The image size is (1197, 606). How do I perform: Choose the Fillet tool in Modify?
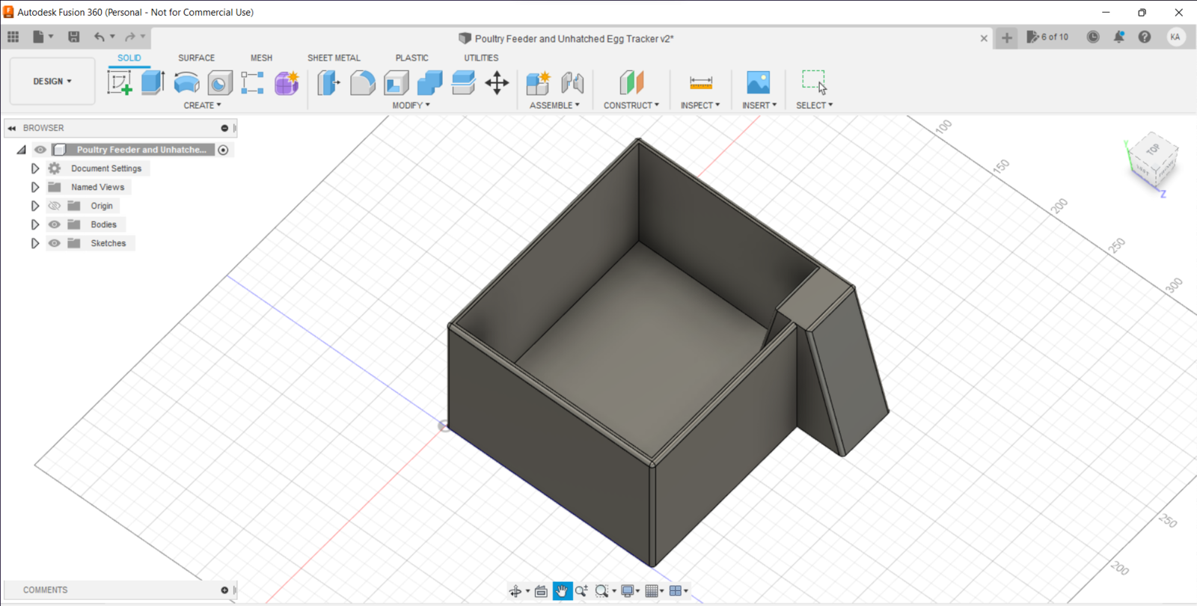coord(362,82)
